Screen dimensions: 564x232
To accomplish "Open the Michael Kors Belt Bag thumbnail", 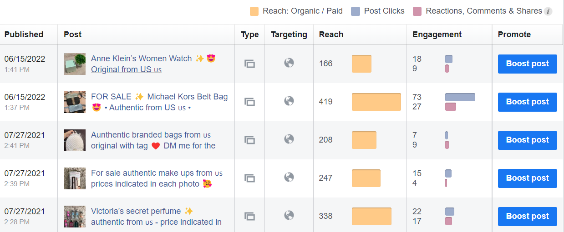I will [x=75, y=102].
